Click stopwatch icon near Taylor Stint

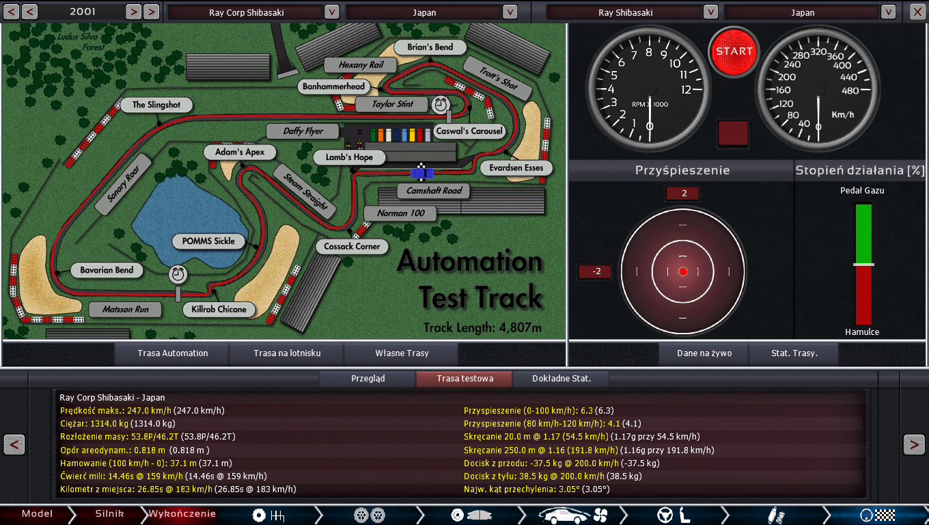pyautogui.click(x=441, y=105)
